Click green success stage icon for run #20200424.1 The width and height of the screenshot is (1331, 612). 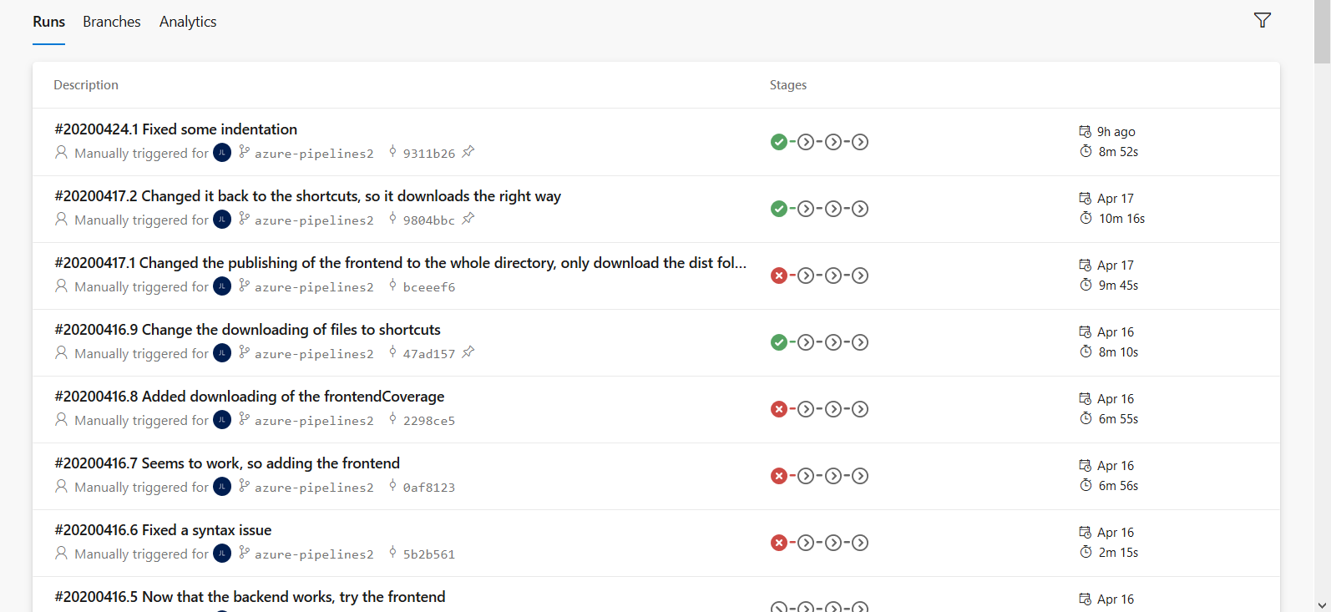778,142
